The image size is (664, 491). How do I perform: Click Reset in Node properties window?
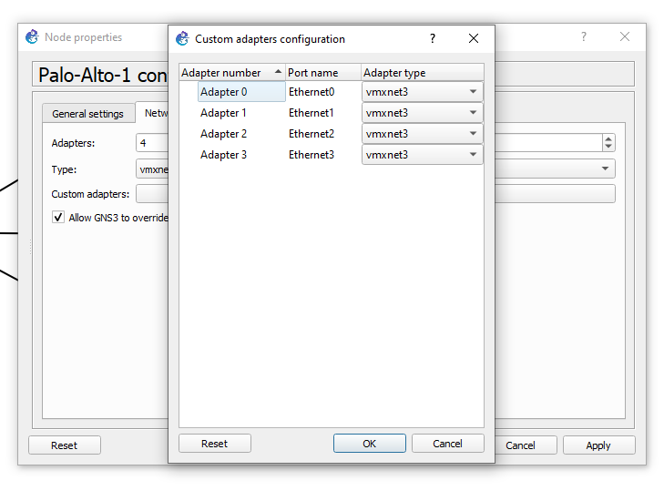click(65, 445)
